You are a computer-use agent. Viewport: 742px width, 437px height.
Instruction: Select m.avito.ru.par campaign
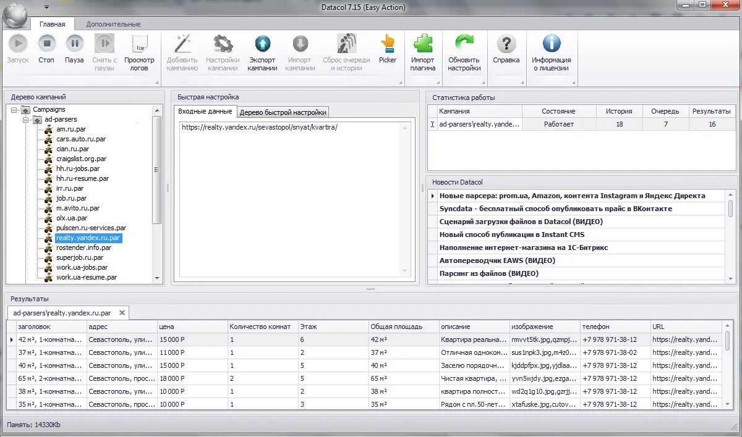(x=78, y=208)
